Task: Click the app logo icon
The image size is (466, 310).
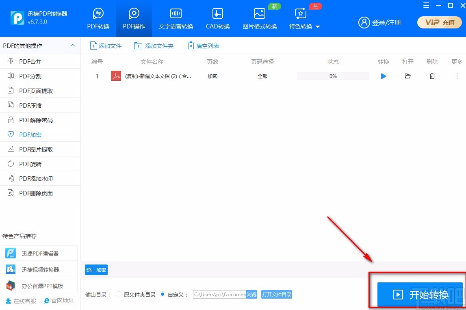Action: tap(17, 18)
